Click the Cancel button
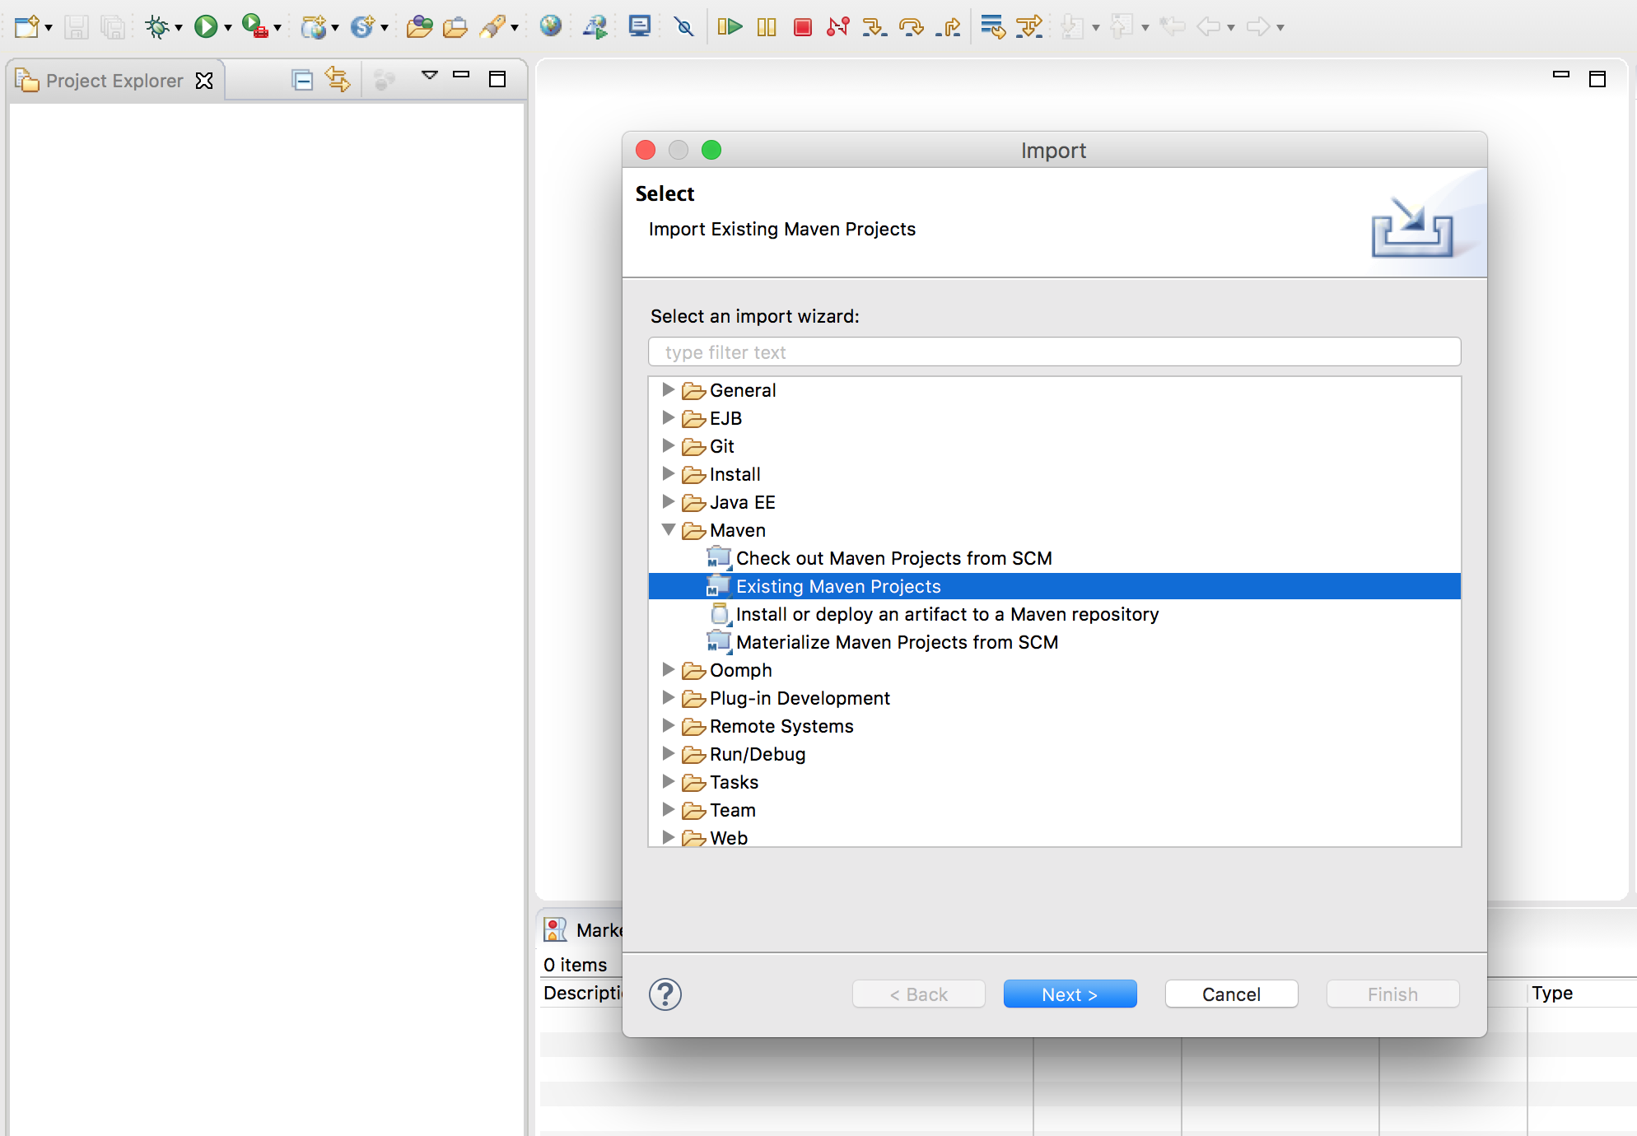The image size is (1637, 1136). pos(1231,994)
